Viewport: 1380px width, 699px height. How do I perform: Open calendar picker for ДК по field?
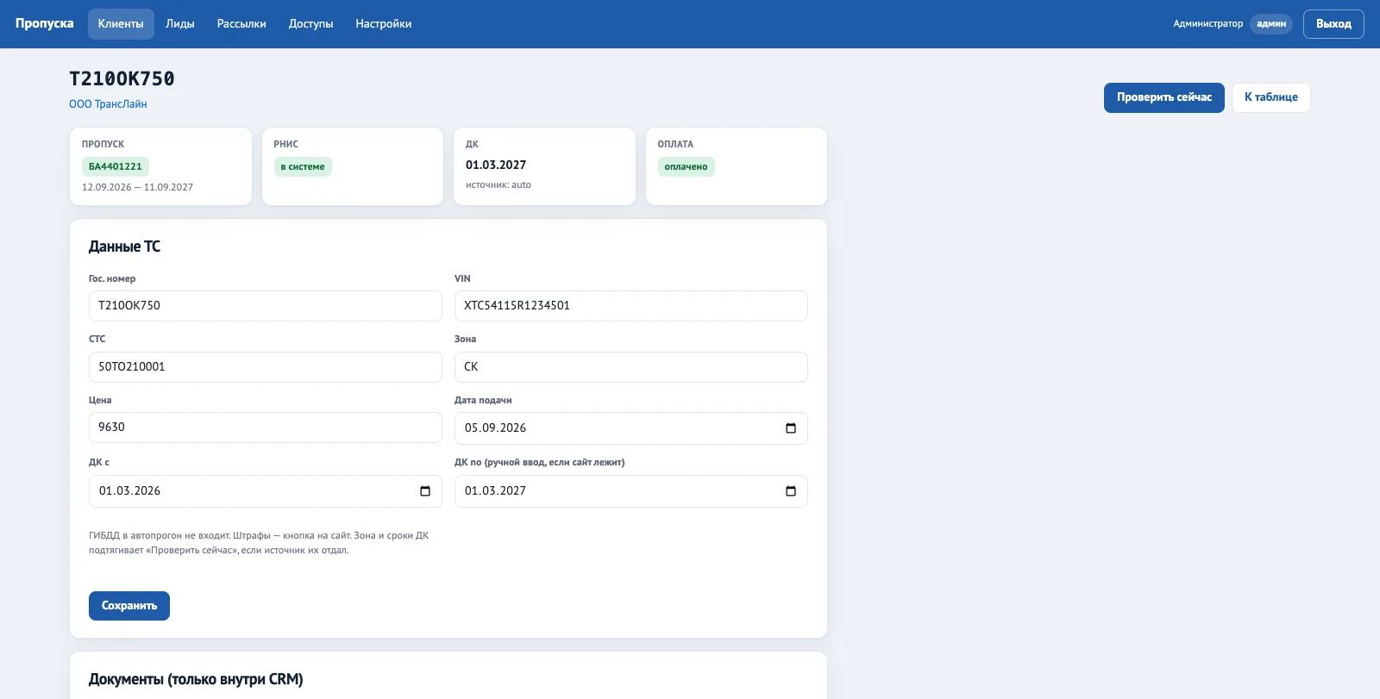[x=791, y=491]
